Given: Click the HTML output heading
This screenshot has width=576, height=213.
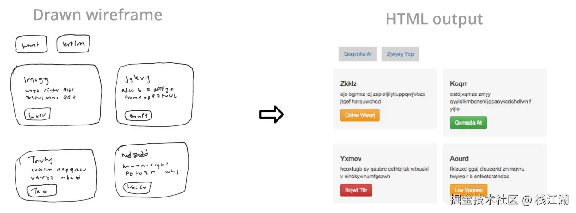Looking at the screenshot, I should (434, 19).
